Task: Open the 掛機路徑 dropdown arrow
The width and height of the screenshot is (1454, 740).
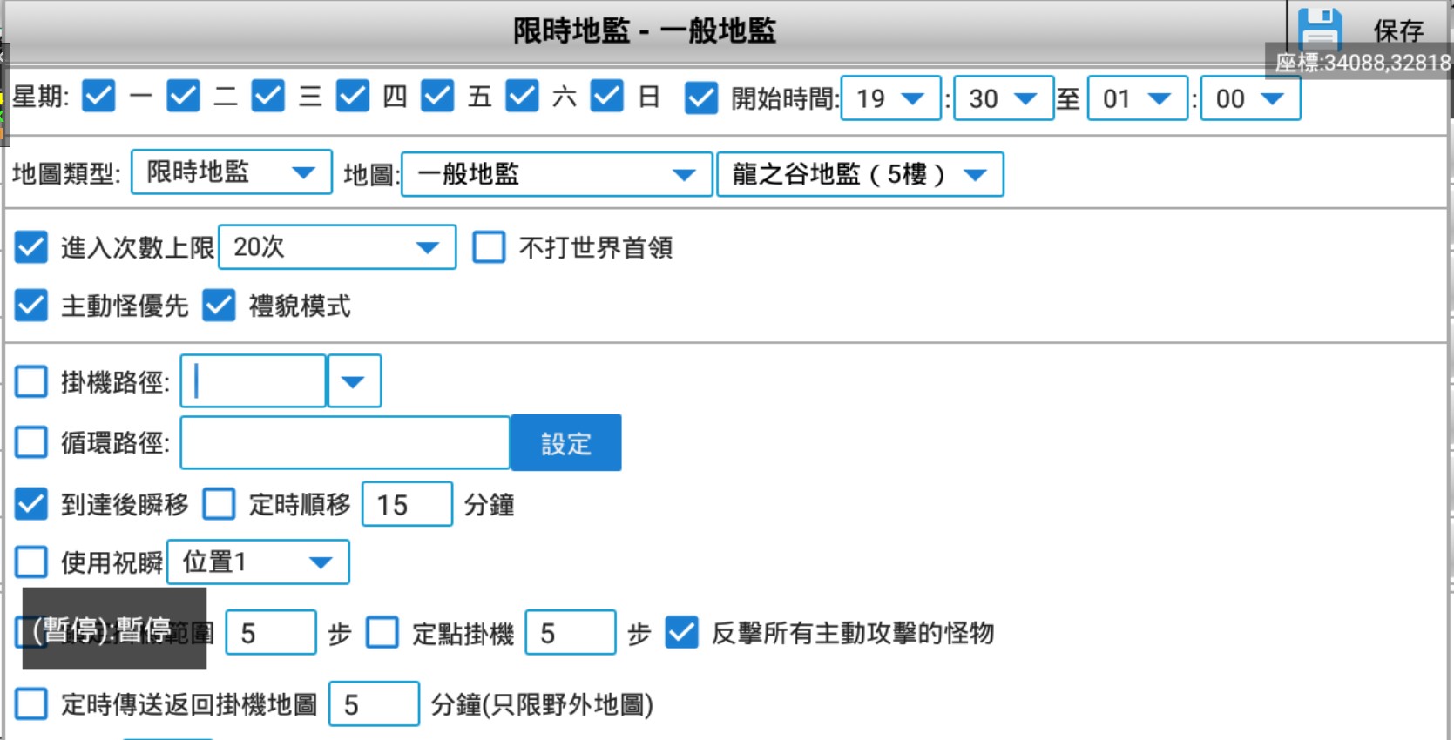Action: (354, 380)
